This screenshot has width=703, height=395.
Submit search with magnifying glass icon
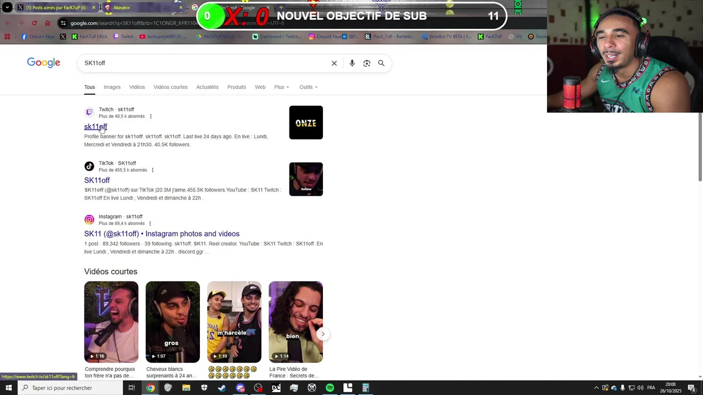point(381,63)
